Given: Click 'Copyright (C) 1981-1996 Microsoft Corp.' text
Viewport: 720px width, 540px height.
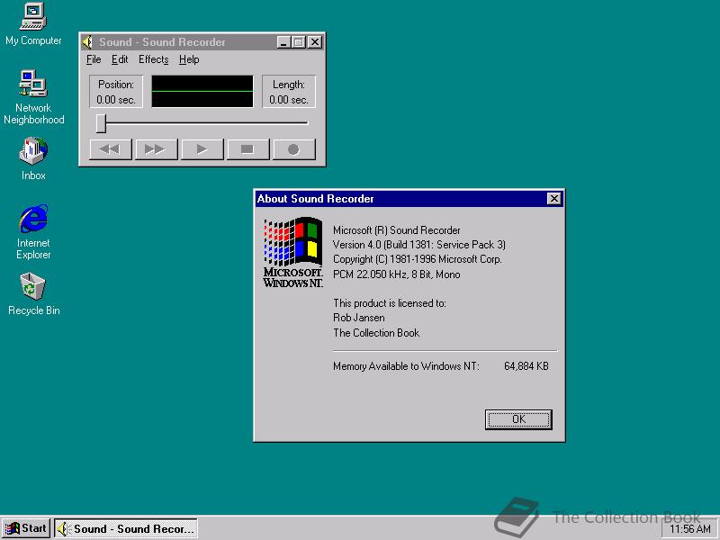Looking at the screenshot, I should [418, 259].
